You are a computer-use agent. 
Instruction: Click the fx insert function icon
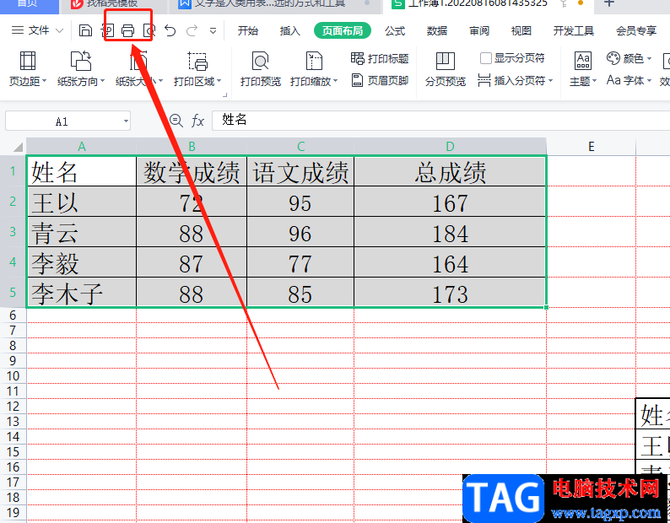tap(197, 121)
